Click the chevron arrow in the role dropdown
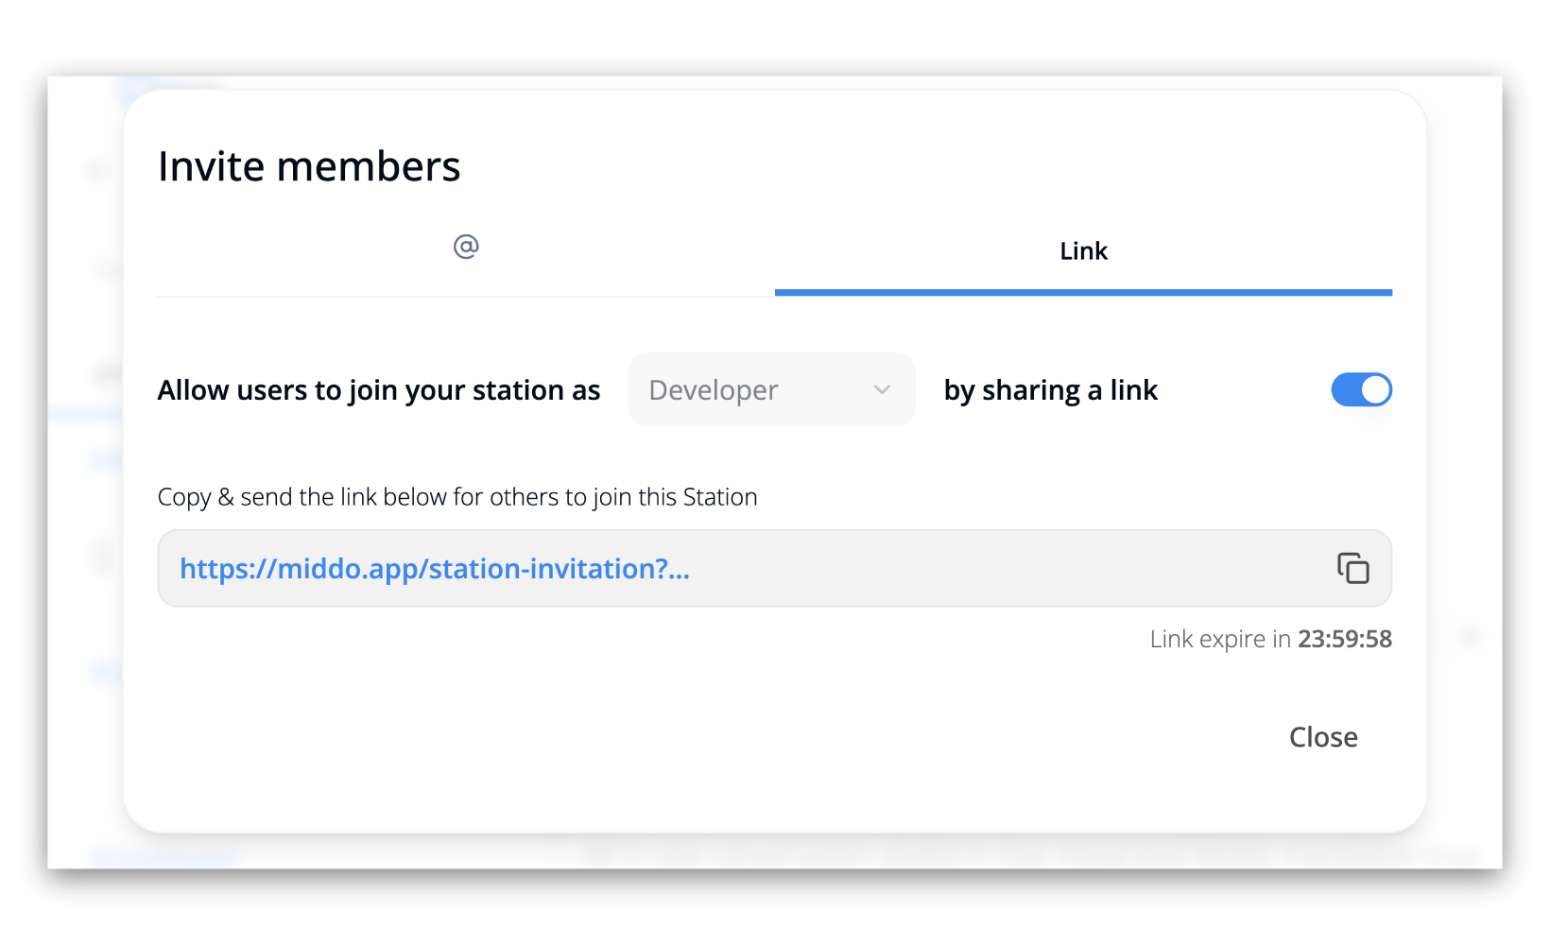Image resolution: width=1550 pixels, height=945 pixels. tap(882, 390)
